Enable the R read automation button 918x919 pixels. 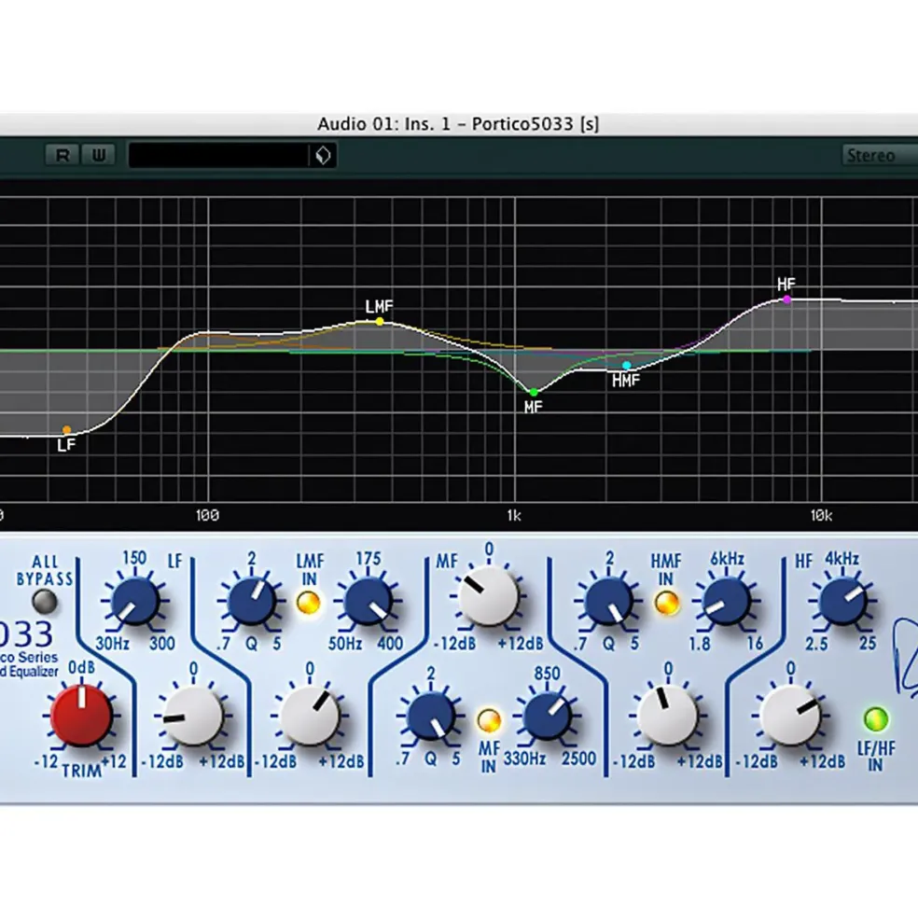[62, 155]
